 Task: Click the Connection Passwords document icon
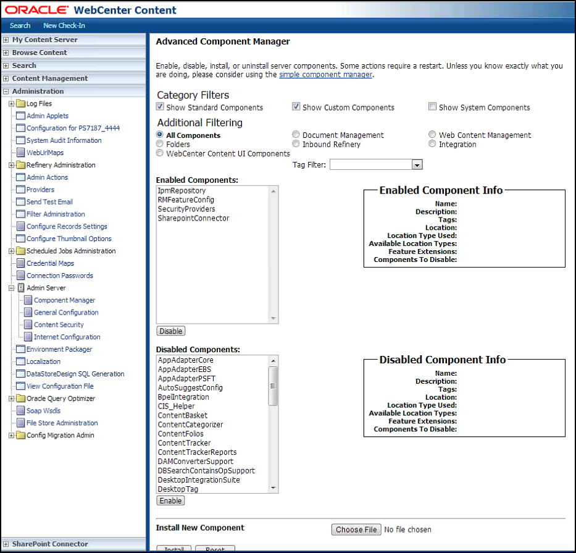click(21, 276)
